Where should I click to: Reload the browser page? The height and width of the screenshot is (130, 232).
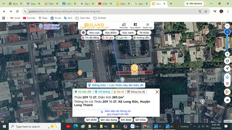click(17, 11)
